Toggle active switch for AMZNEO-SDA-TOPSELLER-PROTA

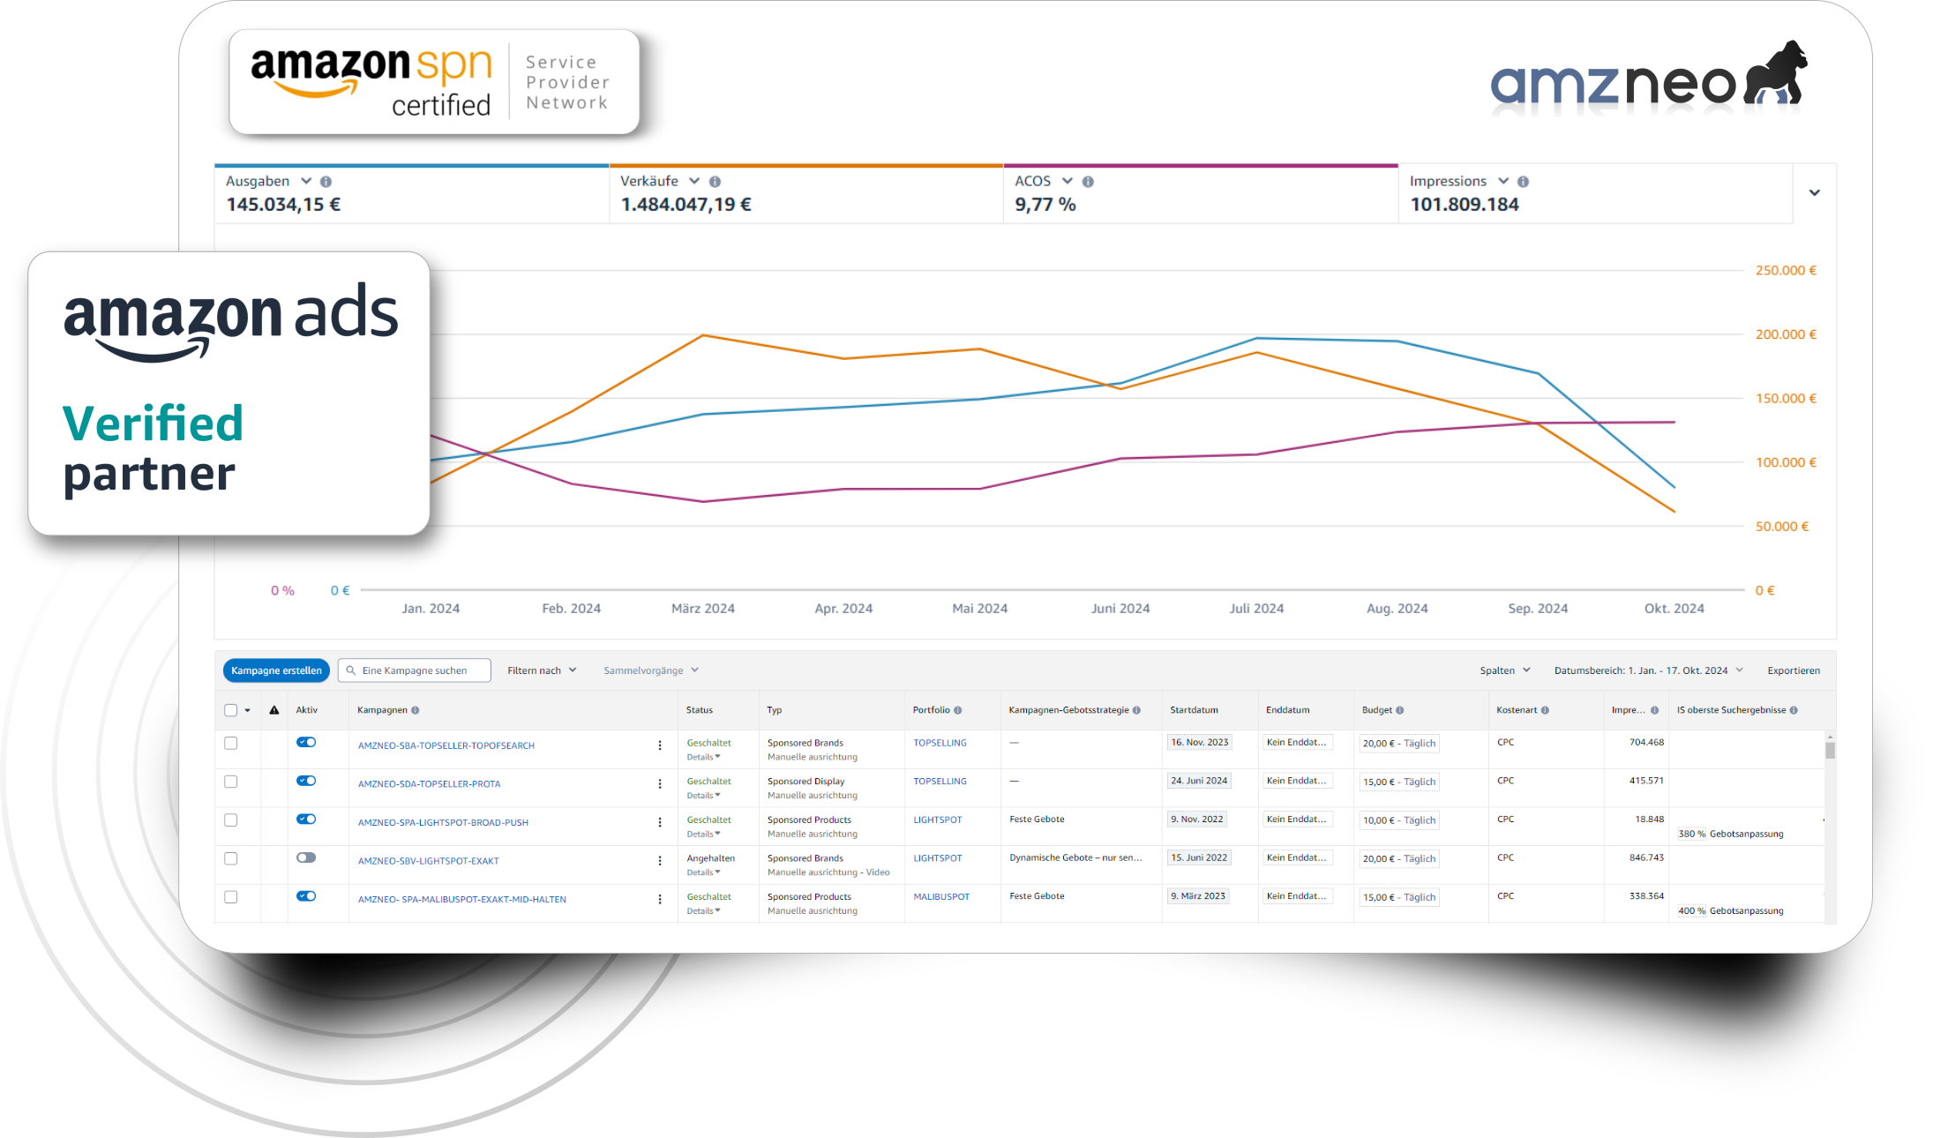(306, 781)
